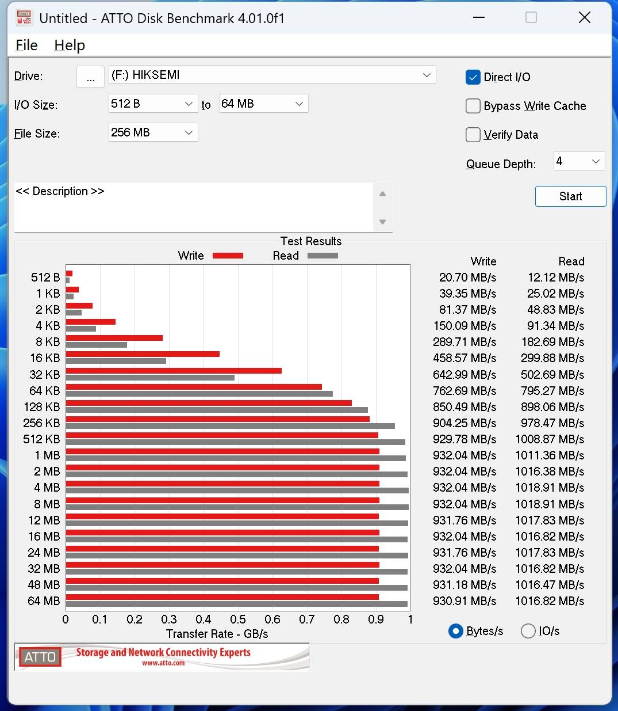Click the Start benchmark button

pyautogui.click(x=570, y=196)
